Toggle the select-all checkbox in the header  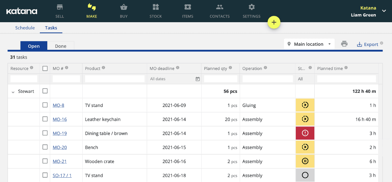[45, 68]
